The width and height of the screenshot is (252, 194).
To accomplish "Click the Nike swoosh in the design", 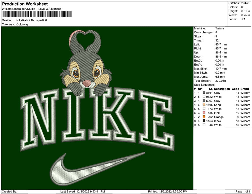I will (97, 169).
